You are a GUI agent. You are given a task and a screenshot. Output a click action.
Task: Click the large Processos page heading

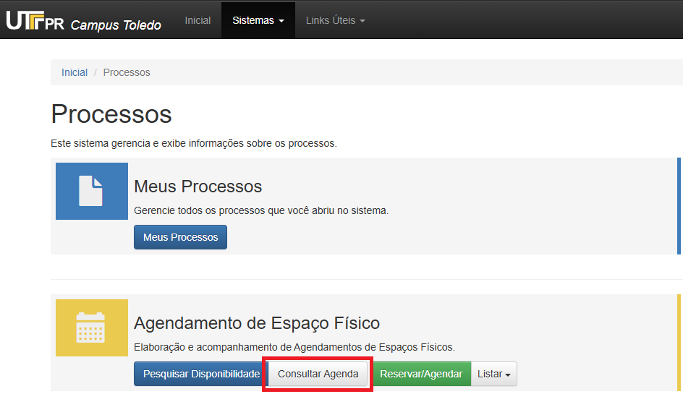111,114
